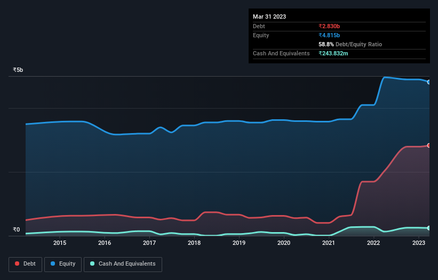The image size is (438, 280).
Task: Click the ₹2.830b debt value
Action: click(x=329, y=26)
